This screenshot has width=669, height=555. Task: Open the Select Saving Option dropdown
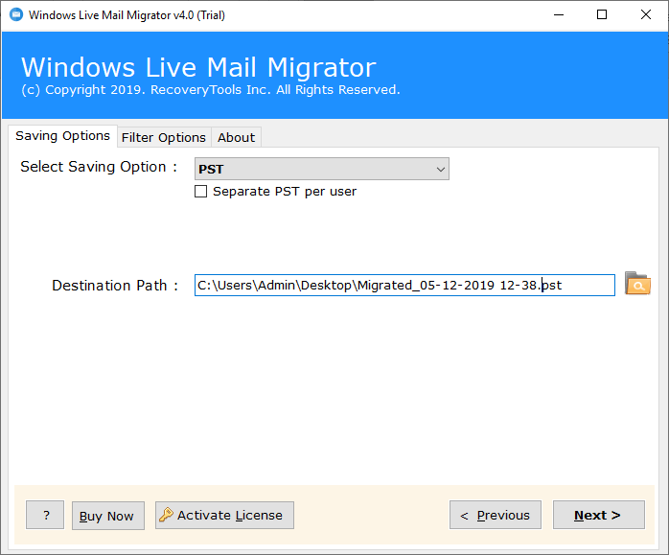[x=322, y=169]
